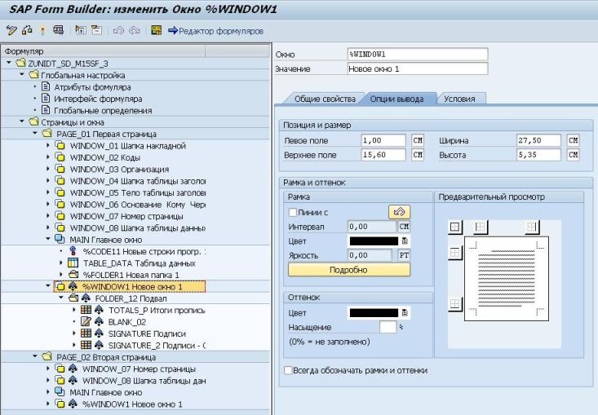Click the other-object toolbar icon beside the pencil
Viewport: 598px width, 415px height.
tap(27, 30)
